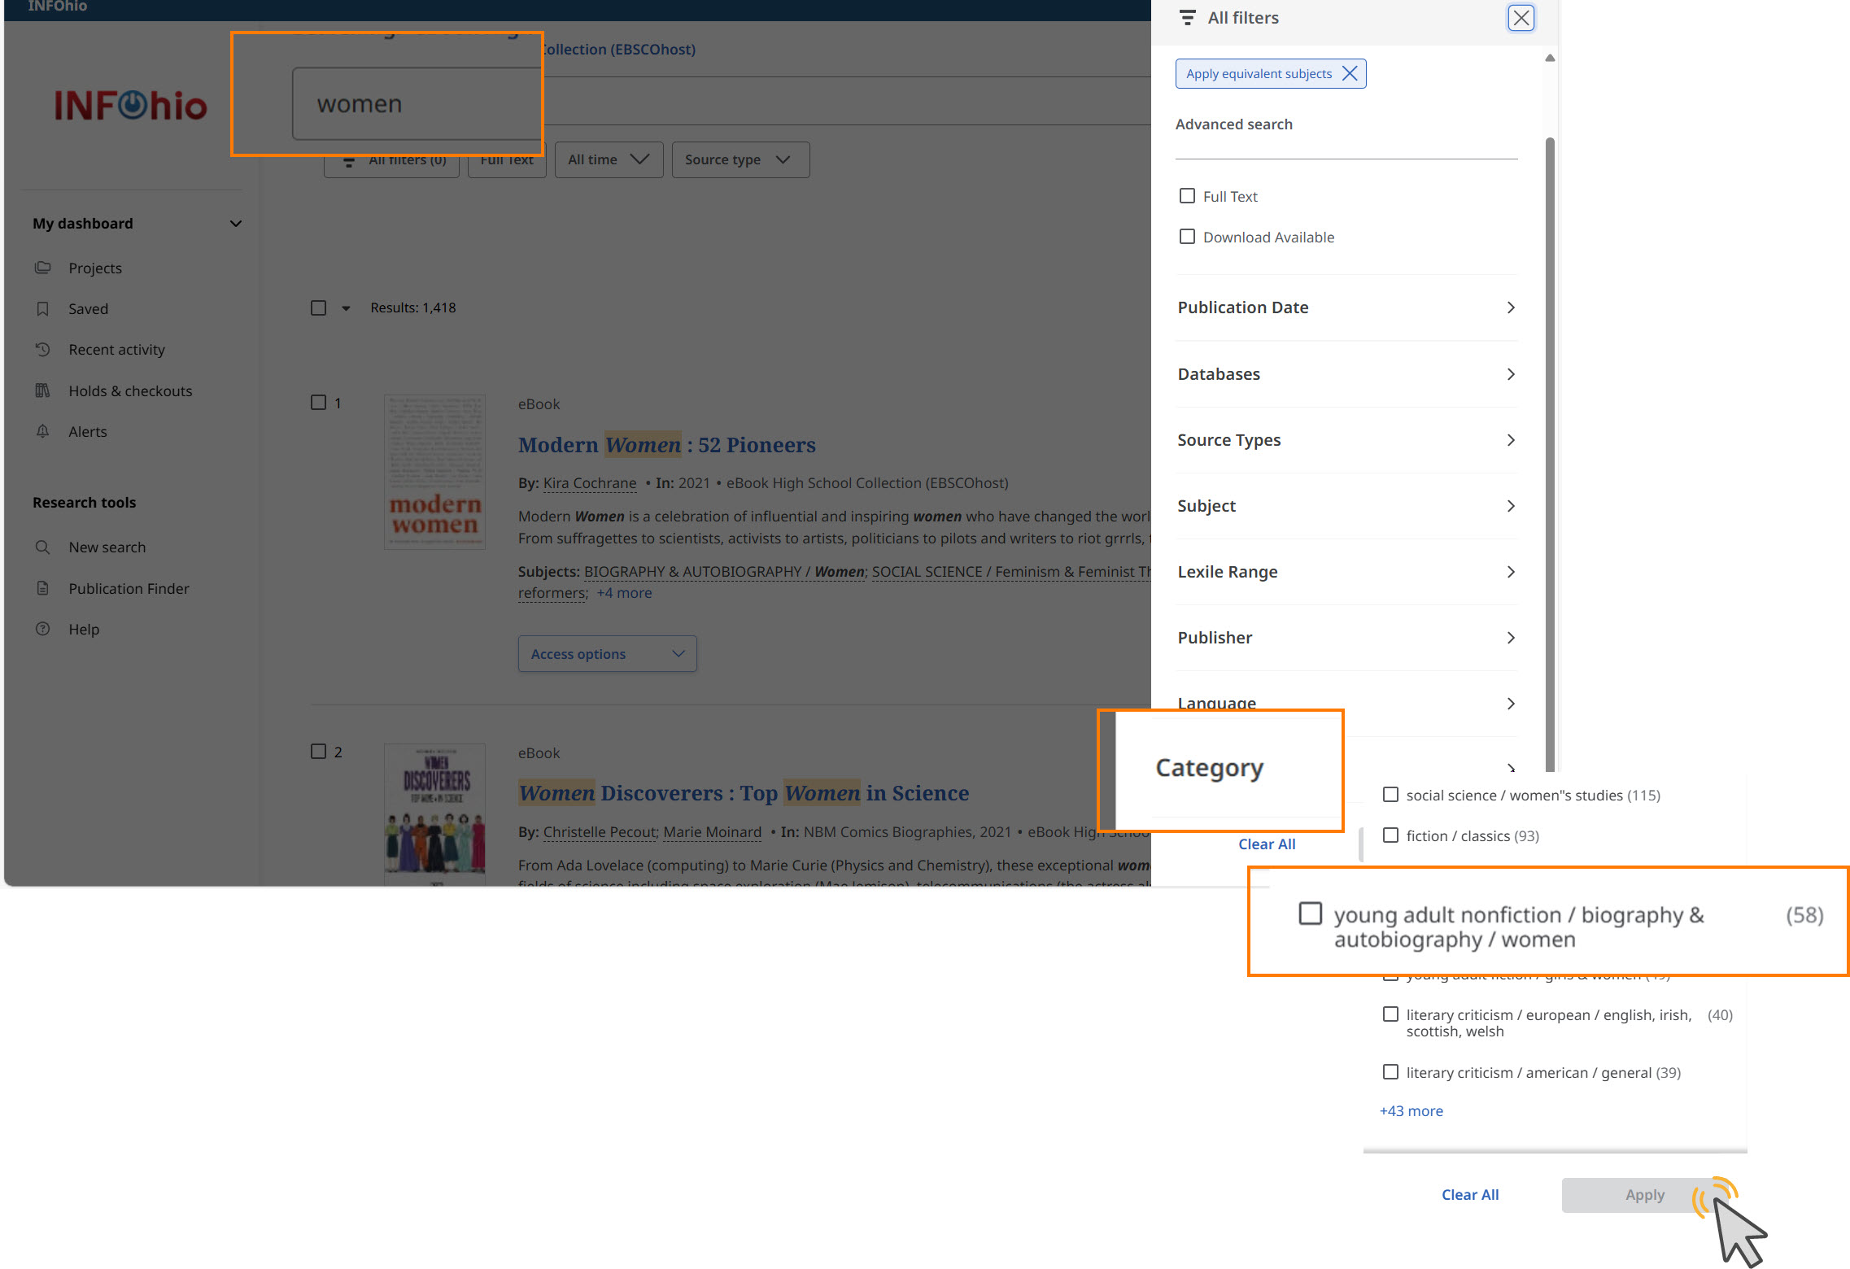Open the All time date dropdown

(609, 159)
